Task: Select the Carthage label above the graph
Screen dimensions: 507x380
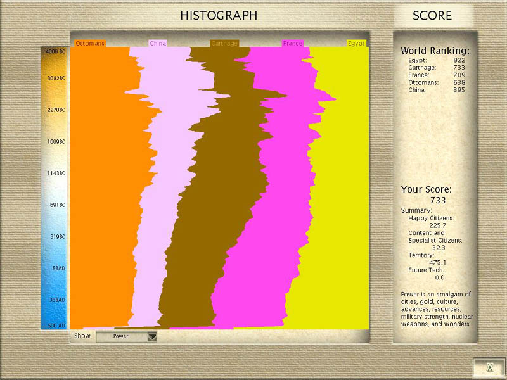Action: tap(224, 44)
